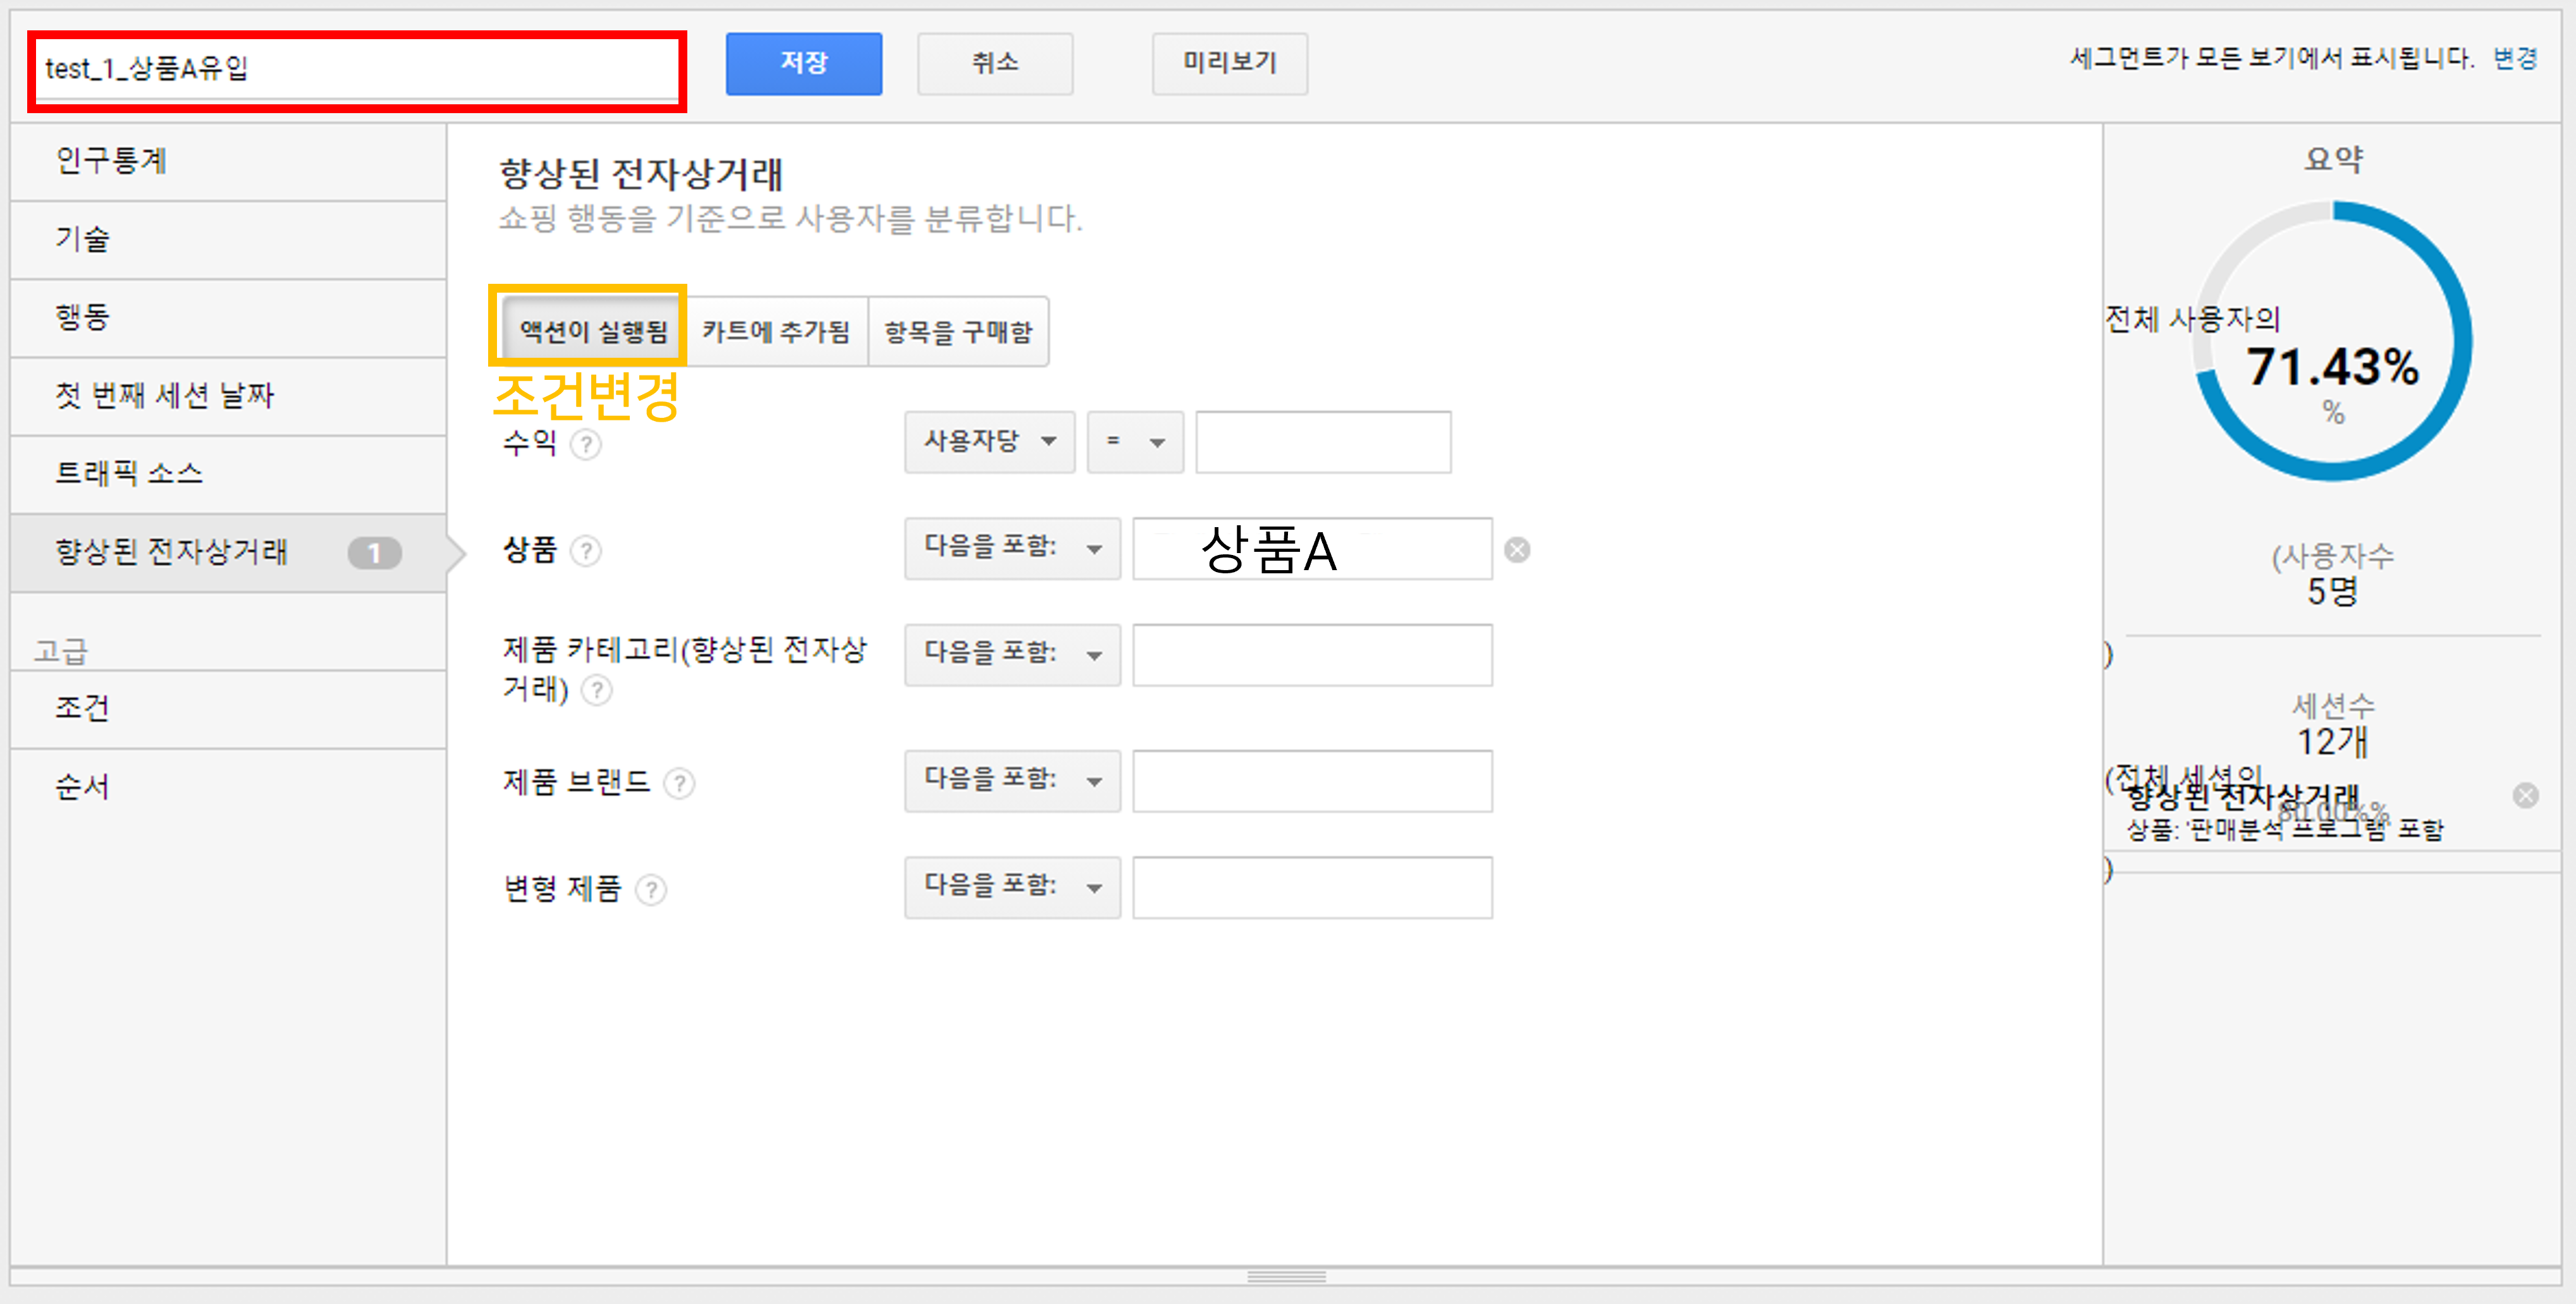The width and height of the screenshot is (2576, 1304).
Task: Click help icon next to 제품 브랜드
Action: tap(679, 783)
